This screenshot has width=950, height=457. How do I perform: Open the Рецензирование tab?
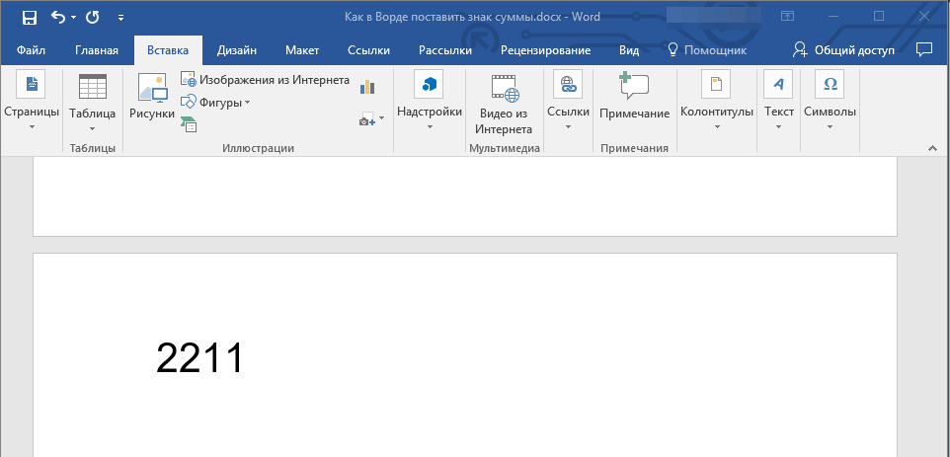point(545,50)
